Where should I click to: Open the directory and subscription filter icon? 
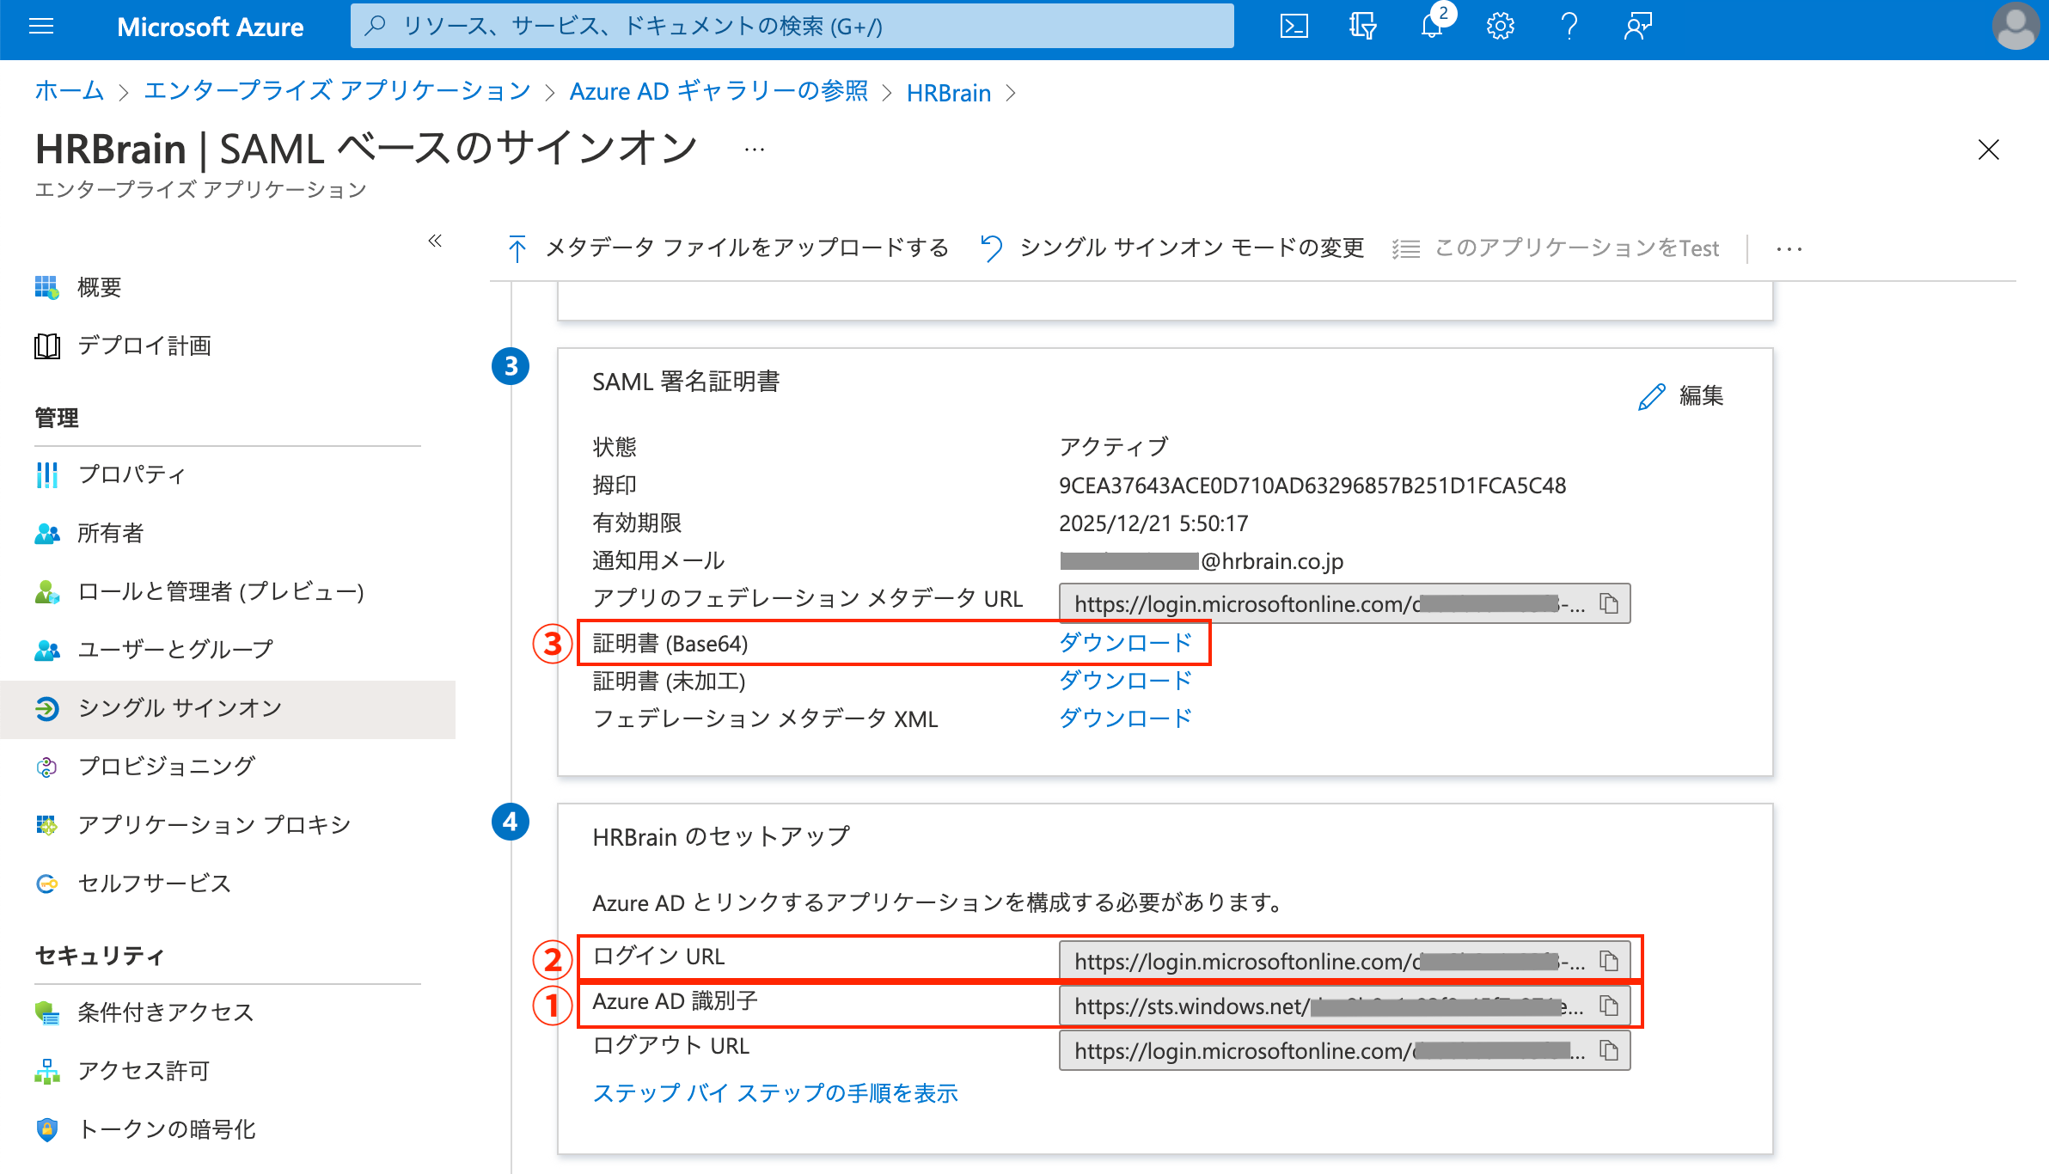[1362, 27]
